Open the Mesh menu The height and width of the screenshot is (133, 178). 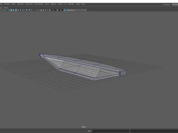14,4
